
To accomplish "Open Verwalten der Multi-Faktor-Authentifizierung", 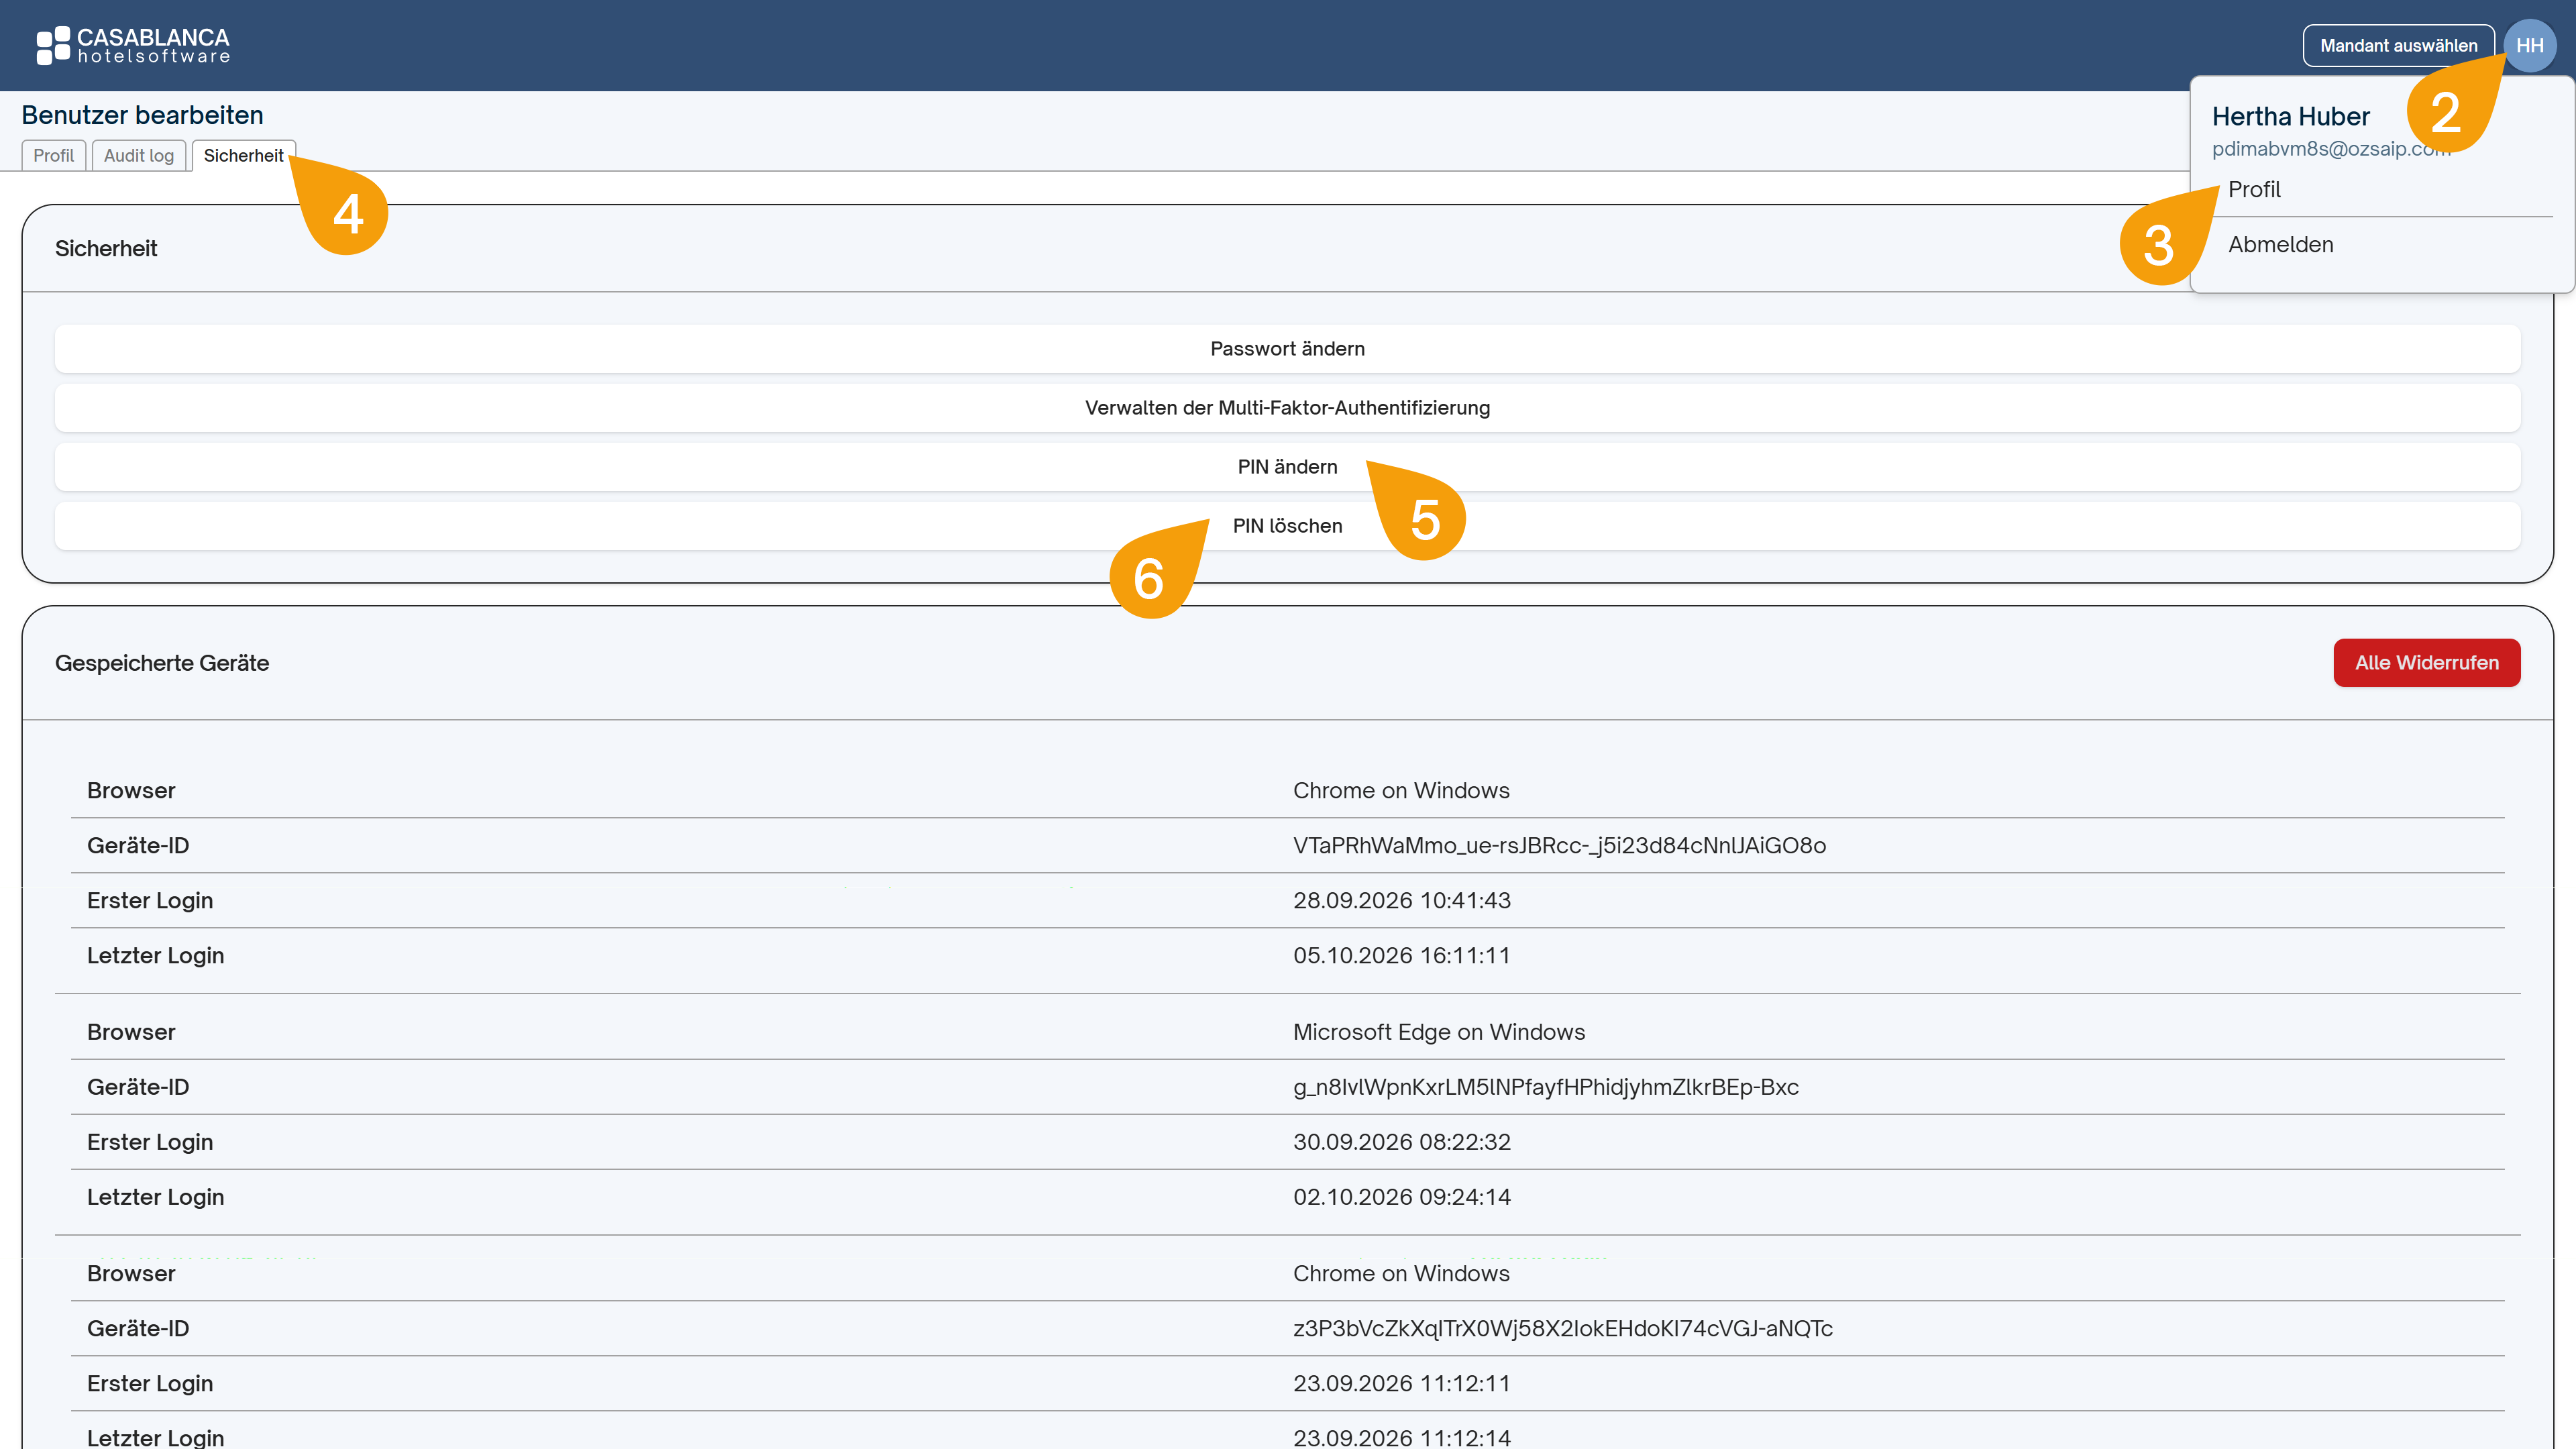I will point(1287,408).
